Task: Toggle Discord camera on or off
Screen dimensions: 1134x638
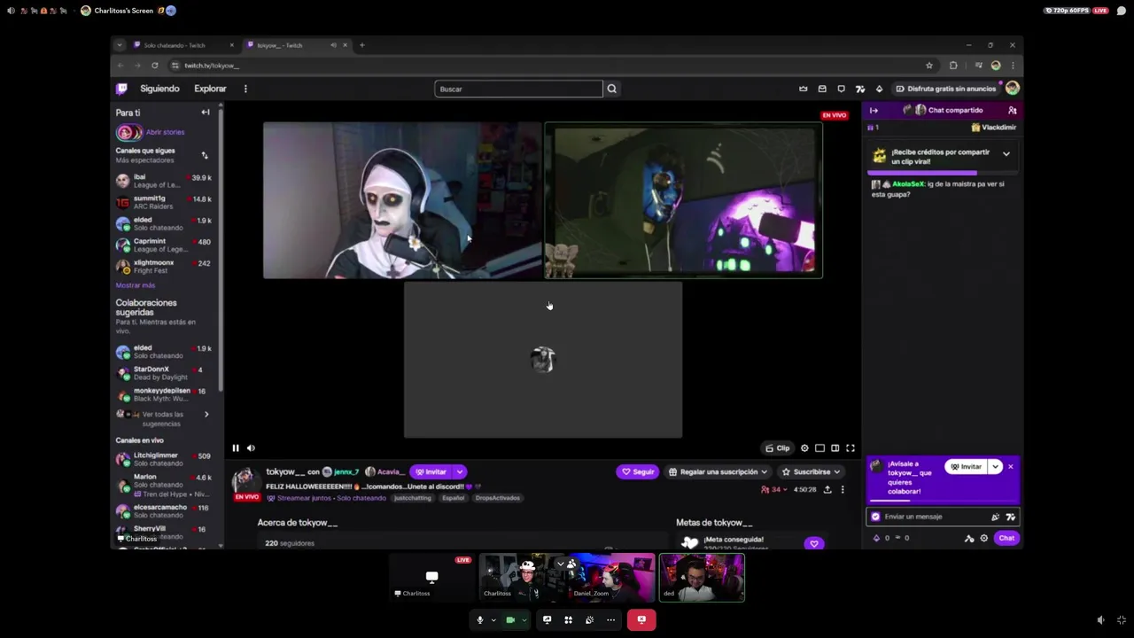Action: (510, 620)
